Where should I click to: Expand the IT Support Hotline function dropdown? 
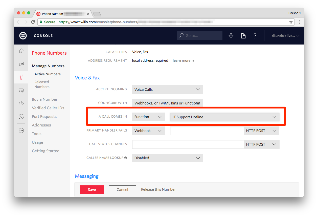[224, 117]
